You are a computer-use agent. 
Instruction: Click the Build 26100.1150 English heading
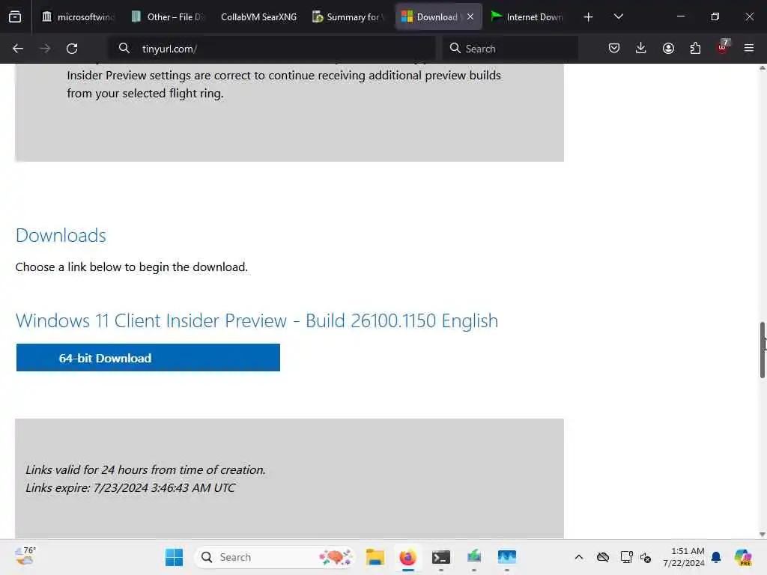point(256,320)
